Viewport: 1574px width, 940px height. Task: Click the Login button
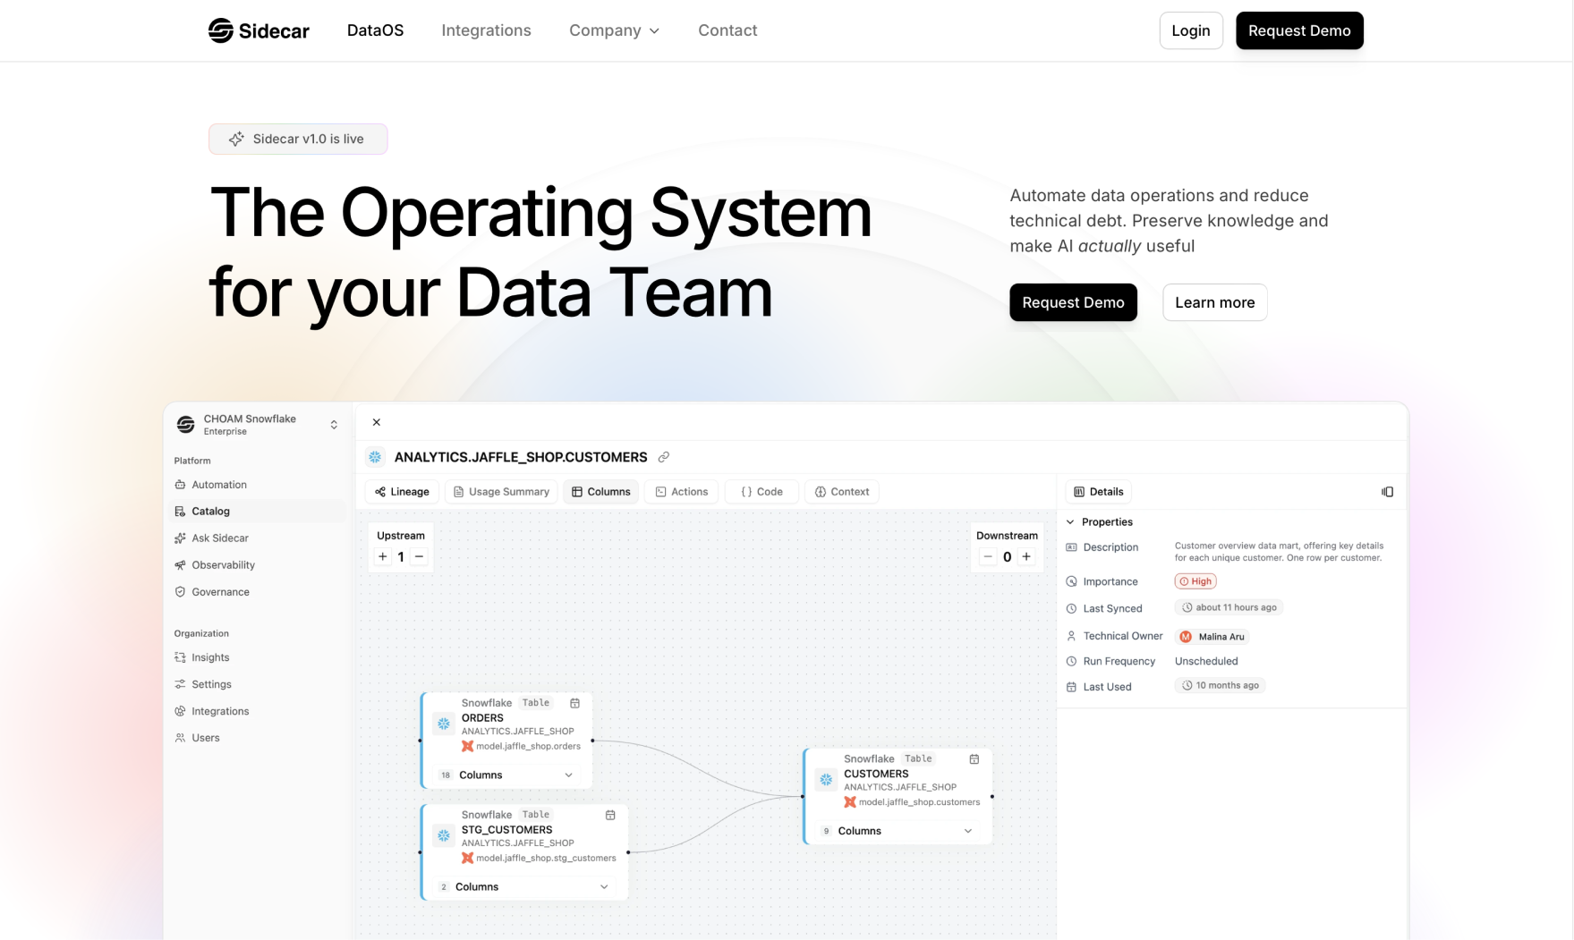(x=1190, y=30)
